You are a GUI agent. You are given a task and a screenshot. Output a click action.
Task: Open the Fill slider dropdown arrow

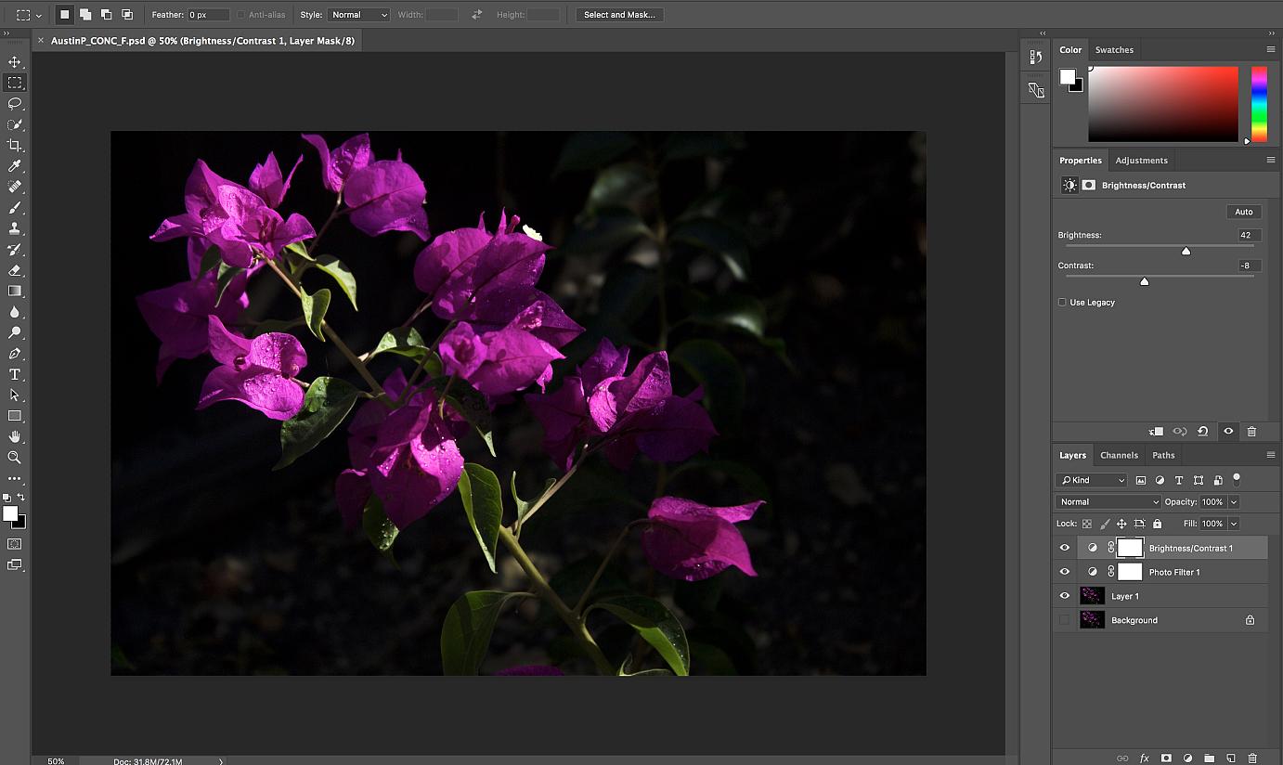click(1234, 524)
